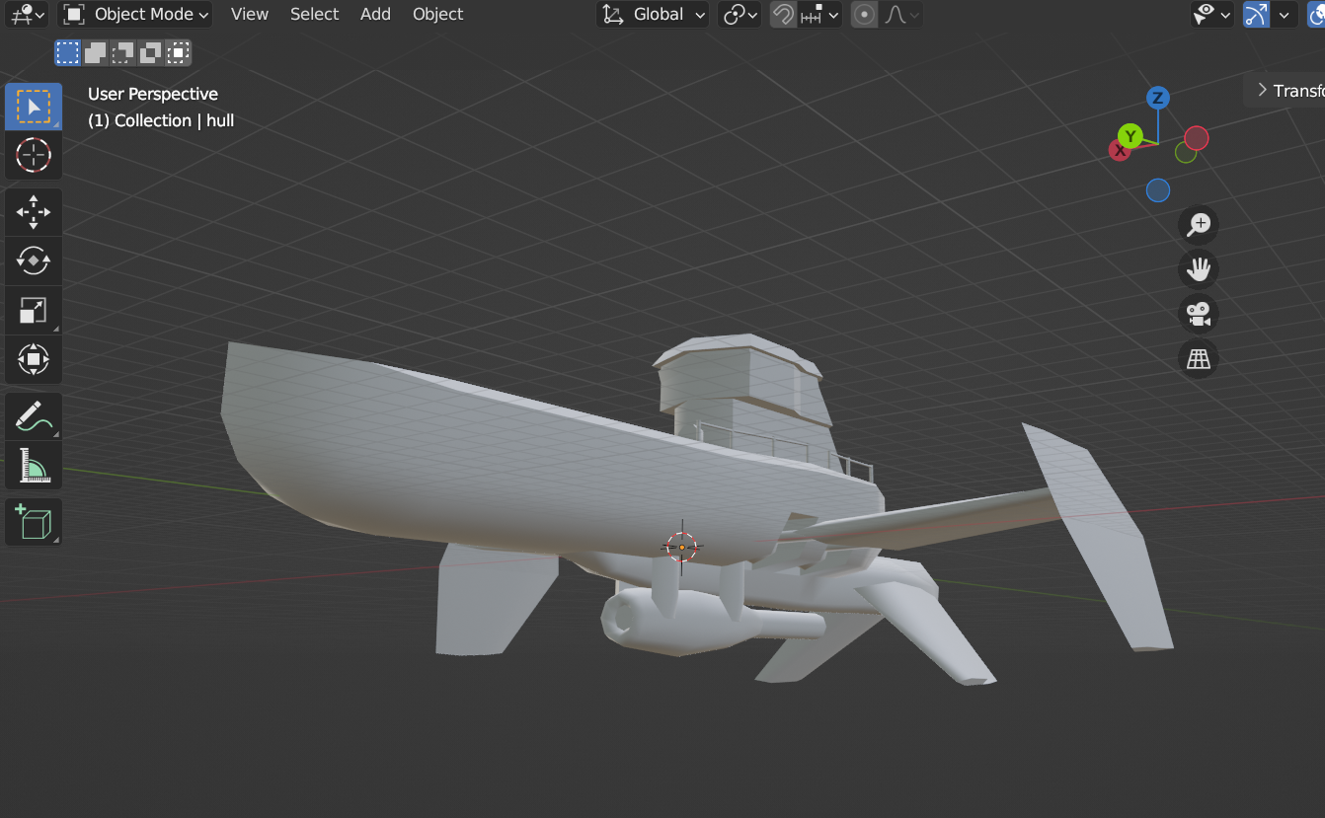Image resolution: width=1325 pixels, height=818 pixels.
Task: Click the hand Pan view icon
Action: point(1199,269)
